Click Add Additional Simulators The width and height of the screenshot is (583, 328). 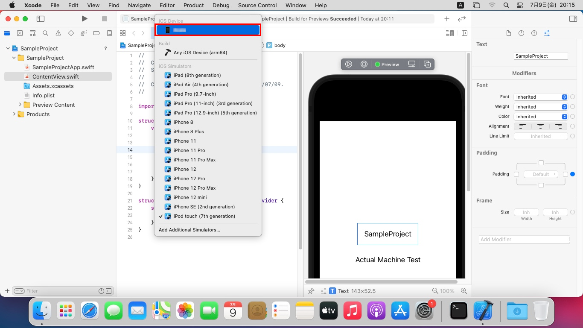click(189, 230)
